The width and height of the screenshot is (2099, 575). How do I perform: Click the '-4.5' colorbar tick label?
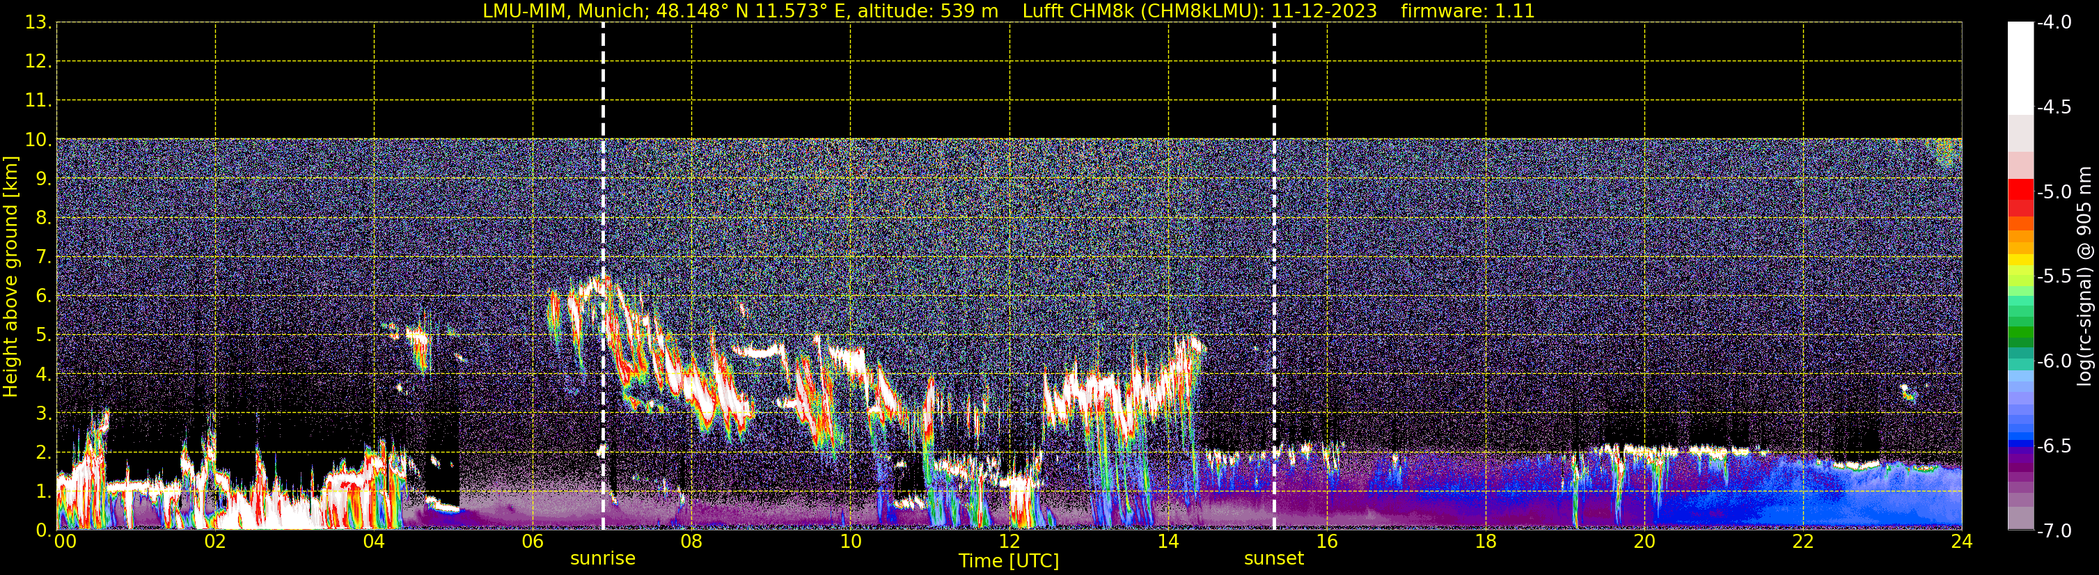pos(2053,107)
